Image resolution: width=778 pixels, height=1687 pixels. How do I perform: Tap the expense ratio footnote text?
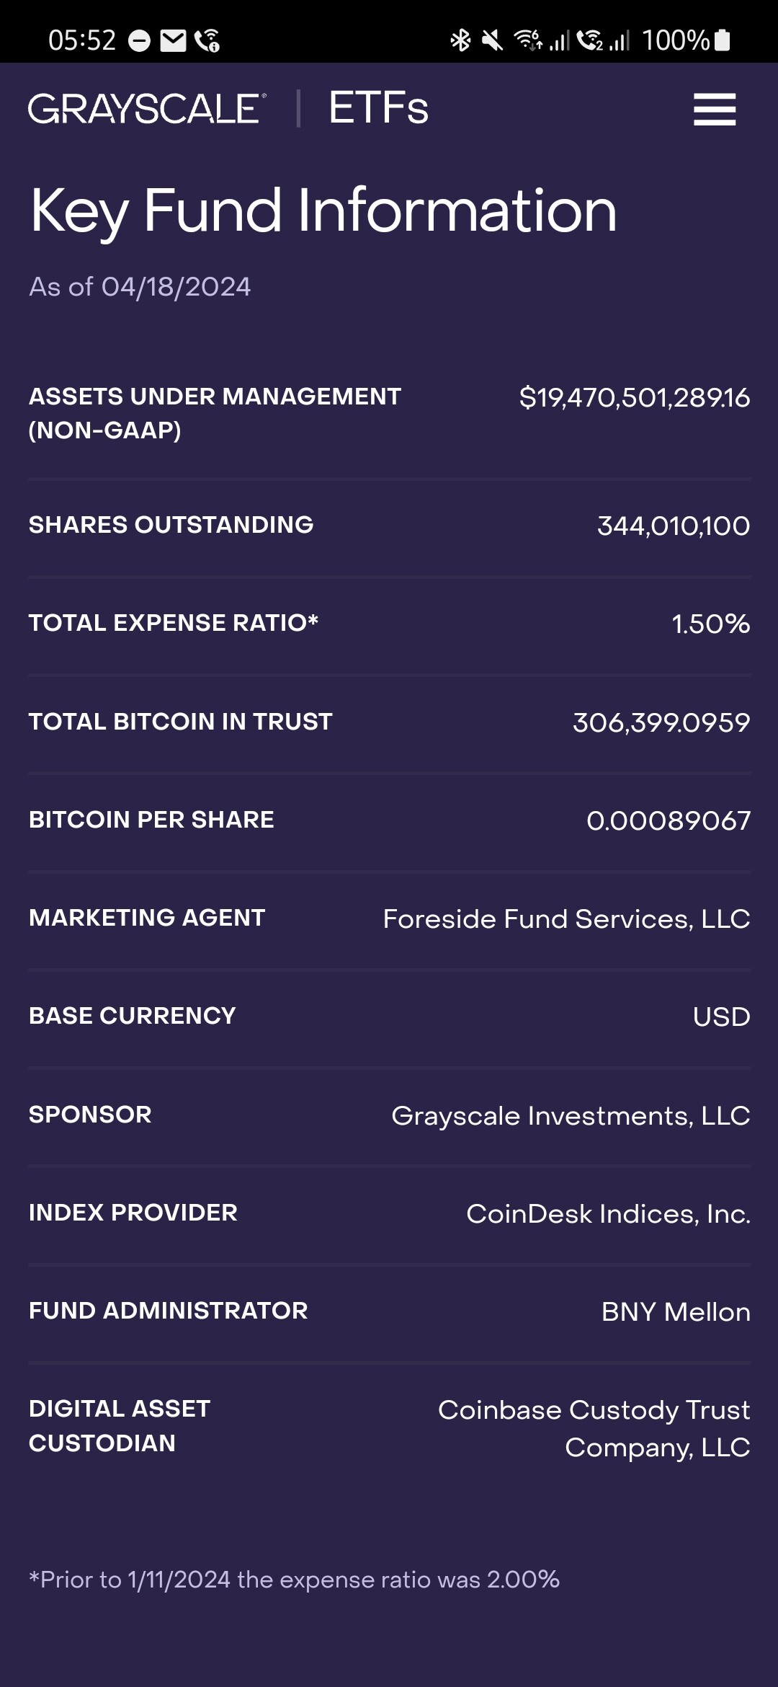click(x=294, y=1580)
